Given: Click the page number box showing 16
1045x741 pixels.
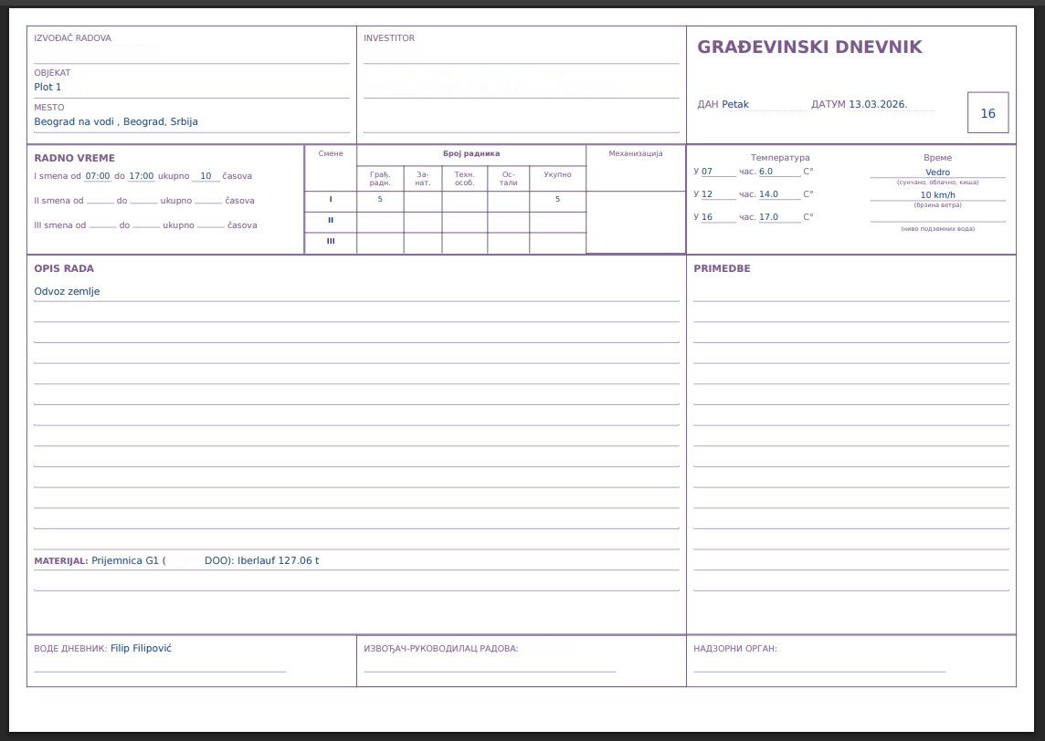Looking at the screenshot, I should click(987, 113).
